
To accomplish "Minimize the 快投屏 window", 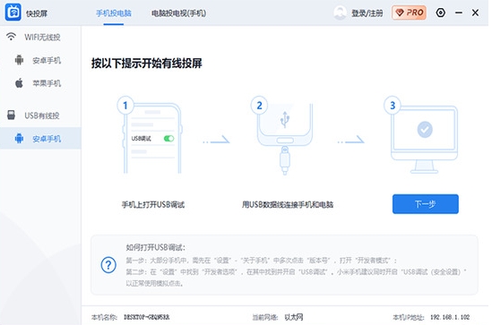I will pos(459,13).
